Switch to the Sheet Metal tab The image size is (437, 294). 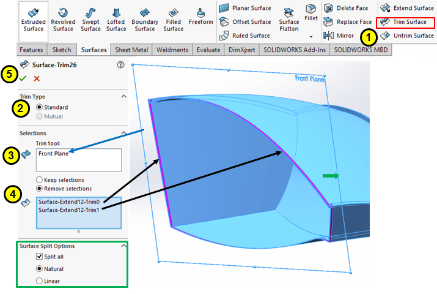point(132,50)
